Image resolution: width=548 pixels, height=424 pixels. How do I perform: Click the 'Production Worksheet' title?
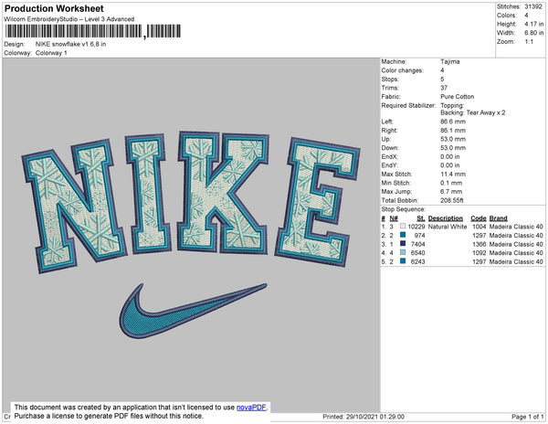(54, 9)
